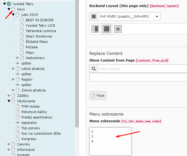
Task: Open the TMR Hotels page
Action: [x=30, y=106]
